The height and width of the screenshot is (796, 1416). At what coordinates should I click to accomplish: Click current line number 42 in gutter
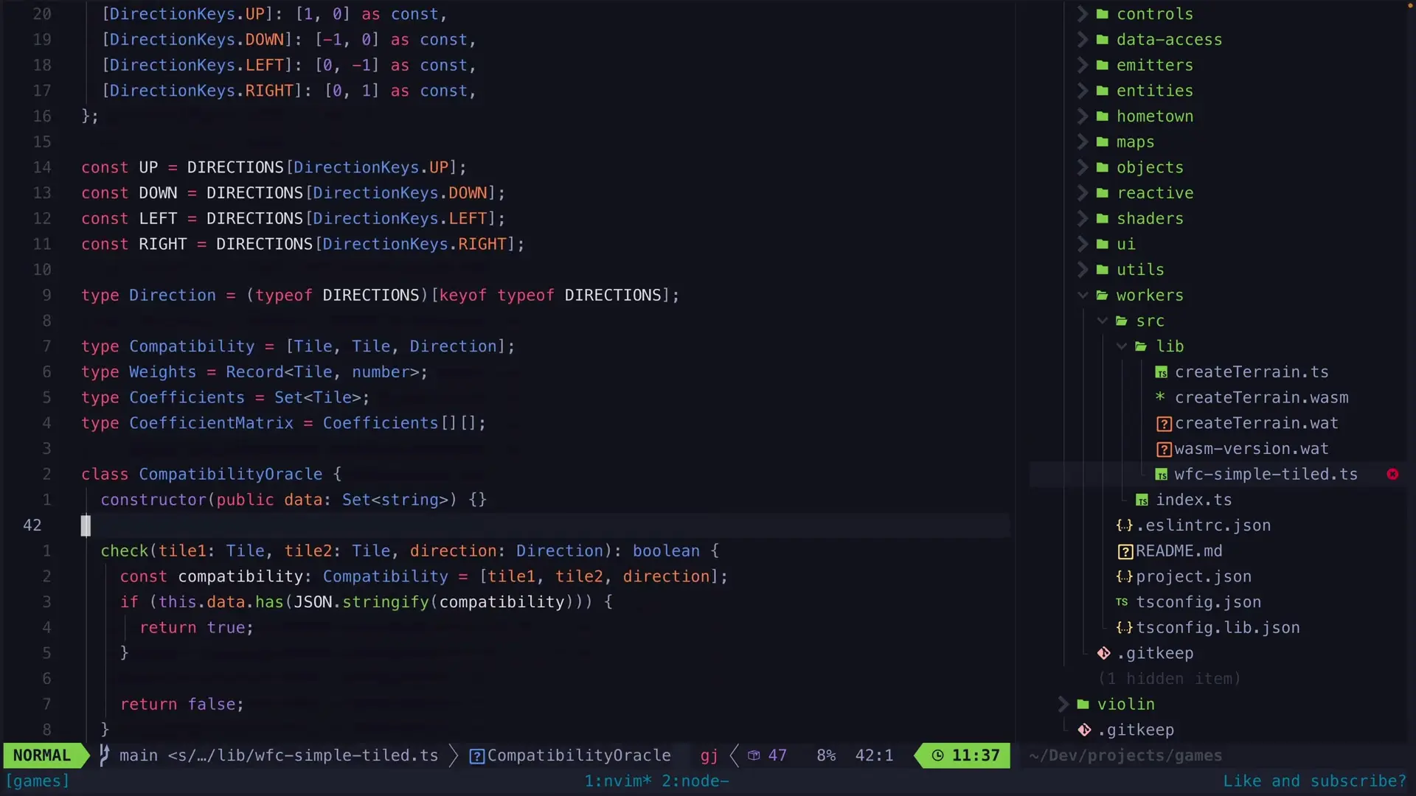(32, 526)
